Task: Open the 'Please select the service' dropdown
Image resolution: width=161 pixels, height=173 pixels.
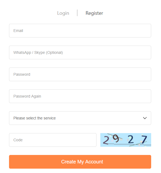Action: (x=80, y=118)
